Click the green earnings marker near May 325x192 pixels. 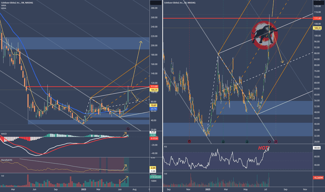(247, 142)
